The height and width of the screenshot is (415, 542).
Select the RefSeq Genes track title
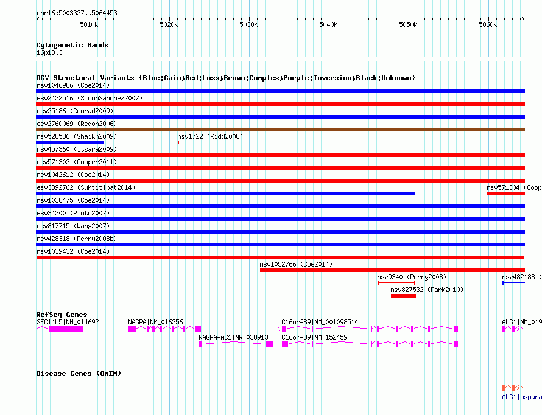click(62, 315)
